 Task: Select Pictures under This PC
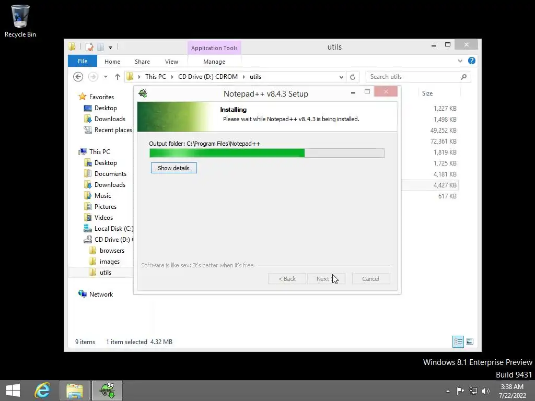coord(105,206)
